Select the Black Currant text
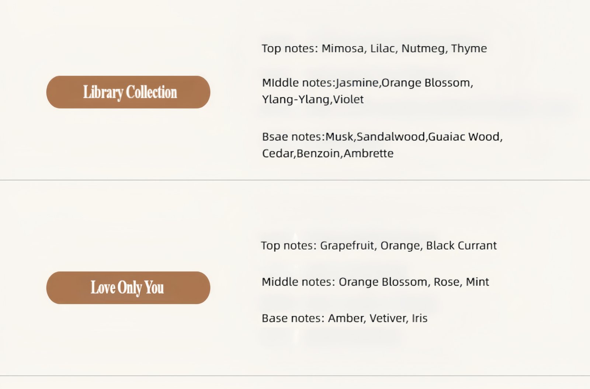 click(461, 246)
